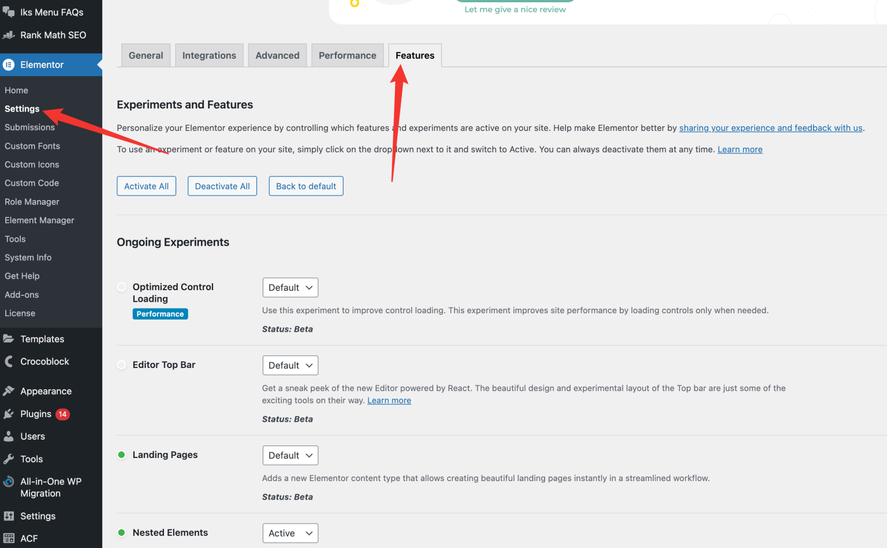Screen dimensions: 887x548
Task: Click the Landing Pages green status dot
Action: (x=121, y=455)
